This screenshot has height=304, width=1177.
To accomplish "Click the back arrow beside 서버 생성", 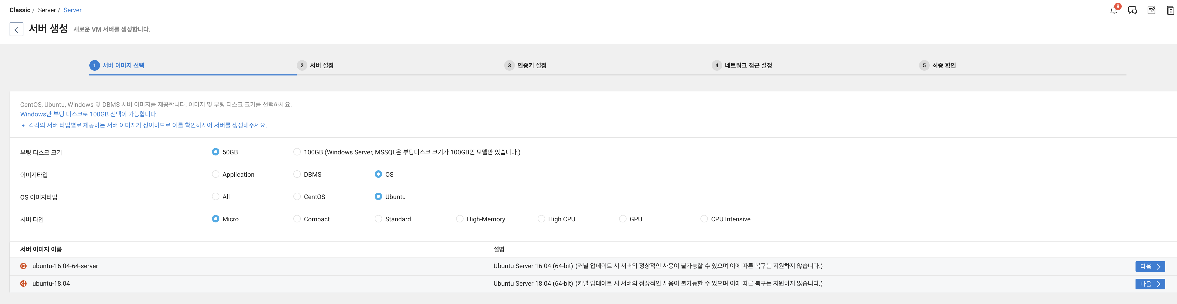I will pos(16,29).
